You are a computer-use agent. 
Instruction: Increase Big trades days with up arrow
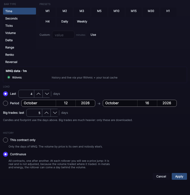pos(46,113)
